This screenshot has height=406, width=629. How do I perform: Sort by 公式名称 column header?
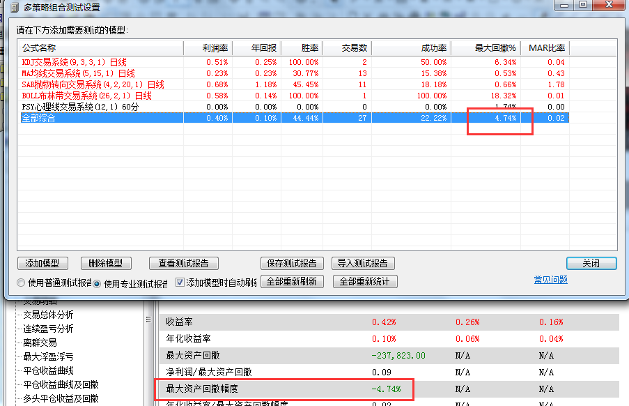coord(100,48)
